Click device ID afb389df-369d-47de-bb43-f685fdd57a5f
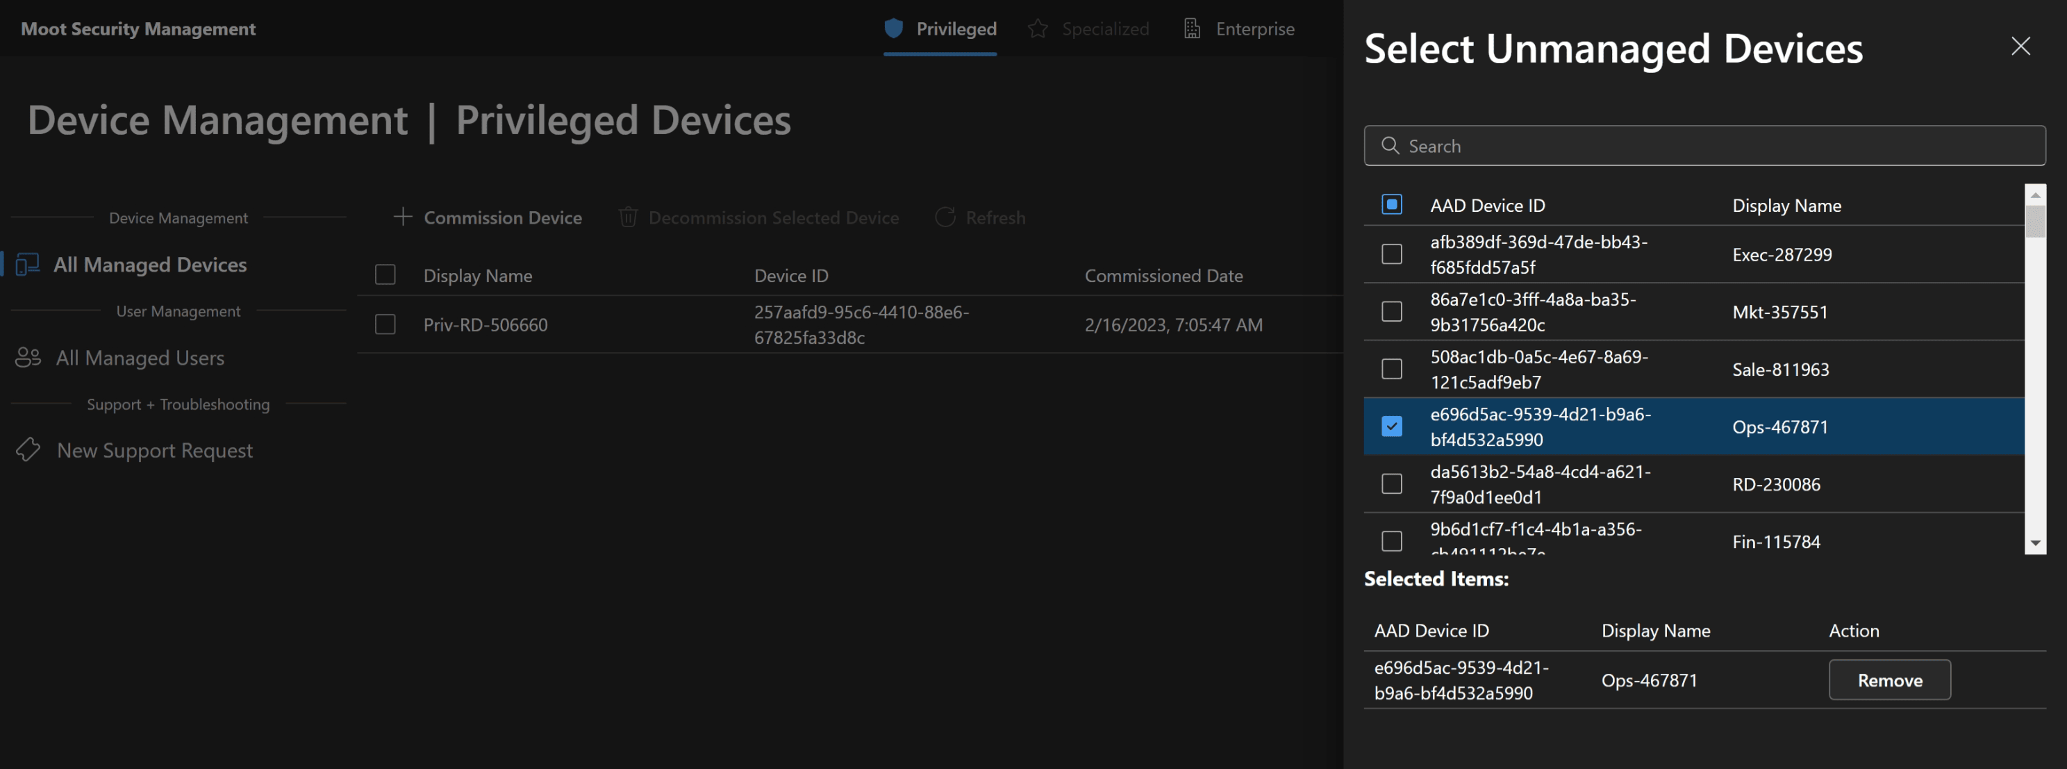Screen dimensions: 2067x769 tap(1538, 254)
